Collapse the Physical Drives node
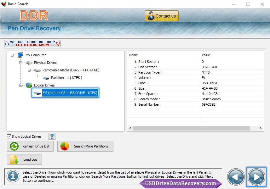 pos(20,63)
